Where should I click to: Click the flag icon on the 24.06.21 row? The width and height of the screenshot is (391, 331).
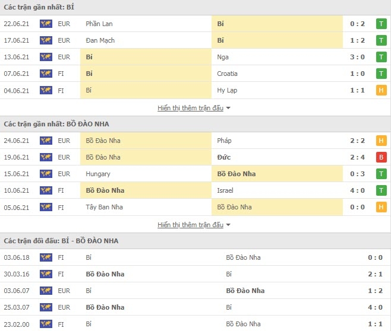(46, 141)
